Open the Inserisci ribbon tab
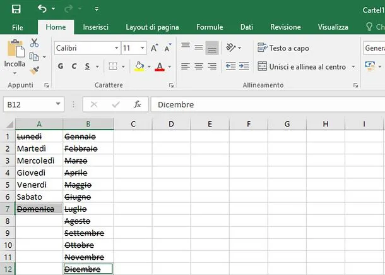The width and height of the screenshot is (385, 275). point(95,27)
